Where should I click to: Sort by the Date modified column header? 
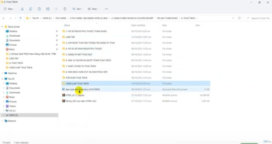[x=138, y=25]
